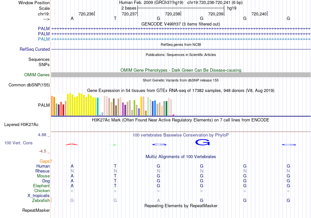Click the 'A' base in the Mouse alignment row
This screenshot has width=311, height=218.
[72, 176]
